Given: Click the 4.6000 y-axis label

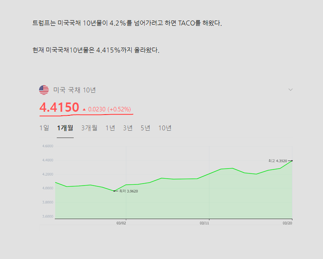Looking at the screenshot, I should pyautogui.click(x=48, y=146).
